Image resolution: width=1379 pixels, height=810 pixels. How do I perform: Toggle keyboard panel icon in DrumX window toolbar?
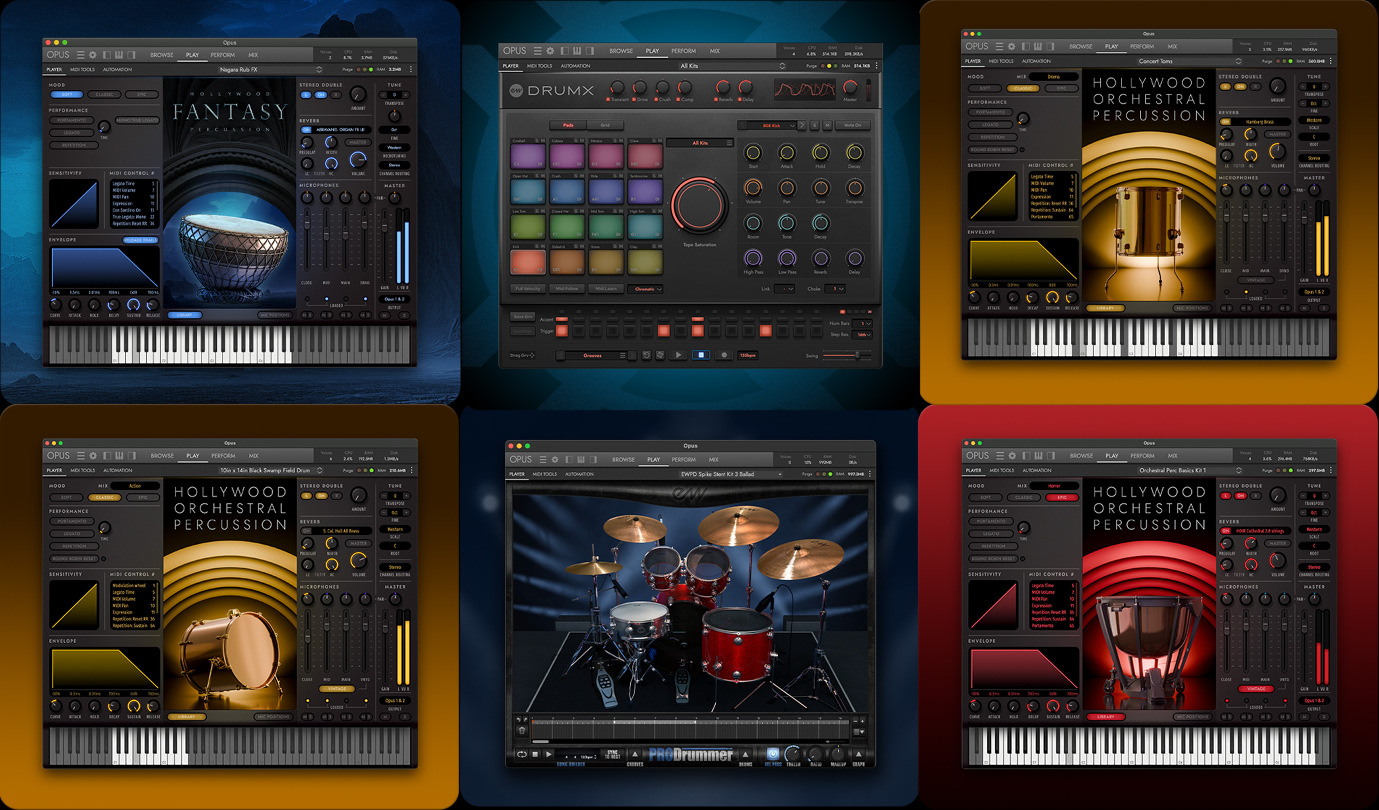[577, 51]
